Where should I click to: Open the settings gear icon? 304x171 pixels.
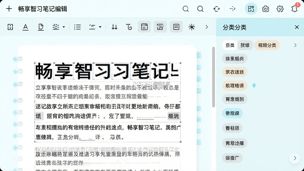pos(280,9)
